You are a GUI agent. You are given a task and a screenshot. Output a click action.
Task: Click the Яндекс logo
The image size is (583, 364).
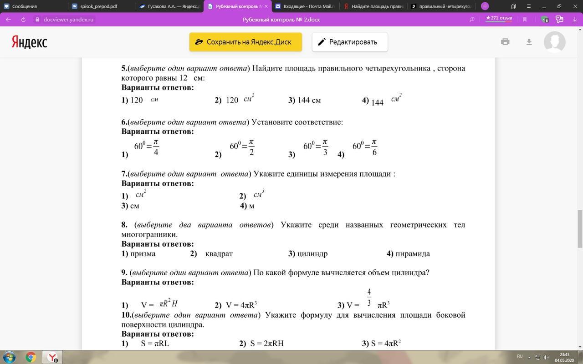[29, 42]
